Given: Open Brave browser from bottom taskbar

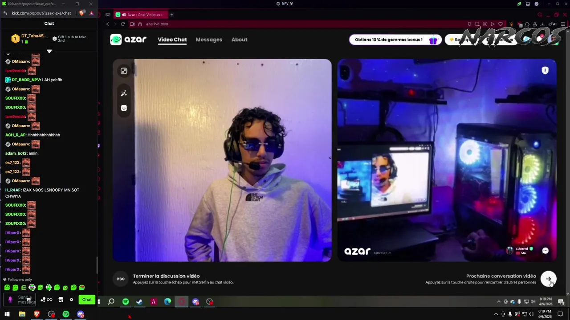Looking at the screenshot, I should tap(37, 314).
